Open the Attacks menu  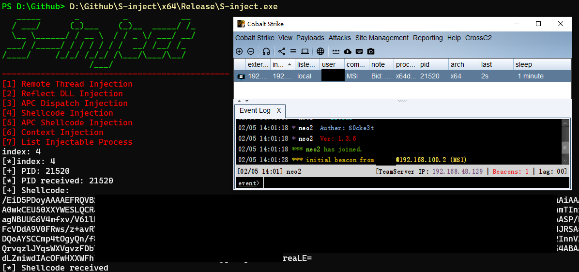click(340, 38)
